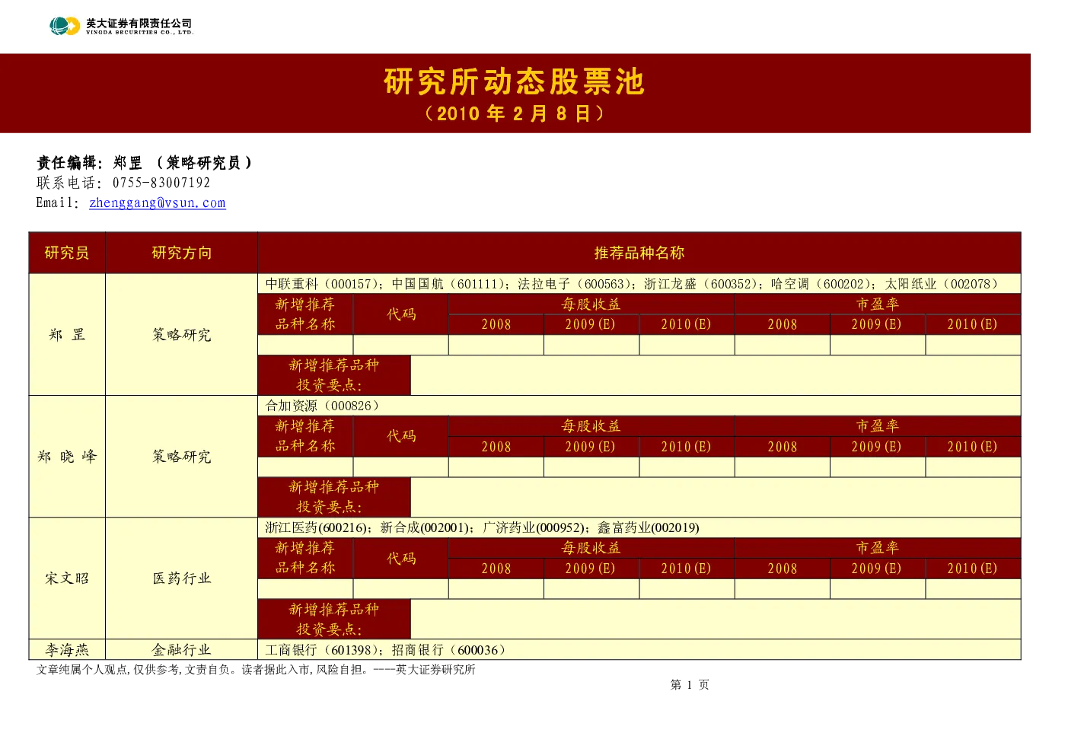
Task: Select stock list starting with 中联重科(000157)
Action: point(631,284)
